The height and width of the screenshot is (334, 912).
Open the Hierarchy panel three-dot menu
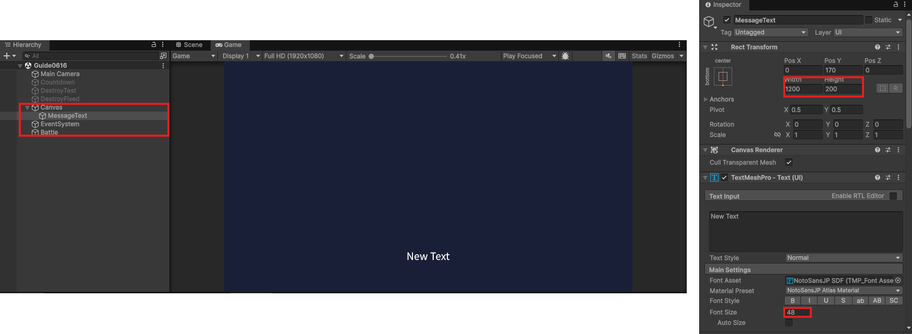[163, 45]
